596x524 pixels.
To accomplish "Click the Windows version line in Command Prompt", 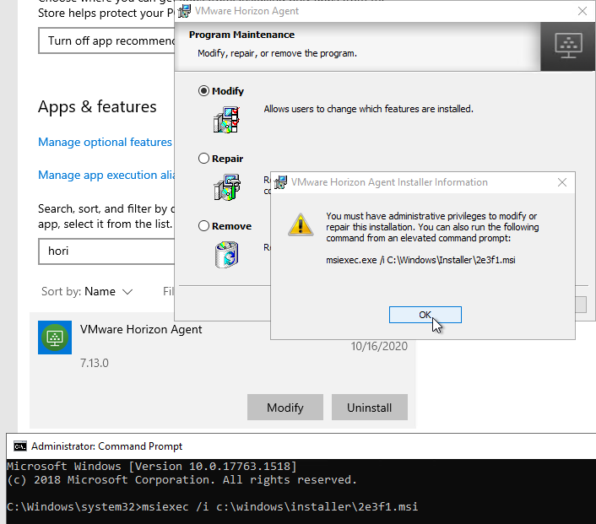I will click(x=152, y=467).
